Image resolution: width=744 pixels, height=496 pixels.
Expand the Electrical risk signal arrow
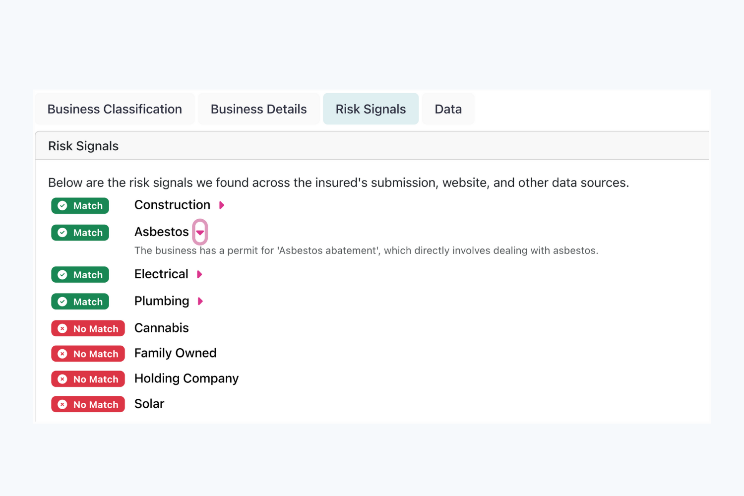199,274
